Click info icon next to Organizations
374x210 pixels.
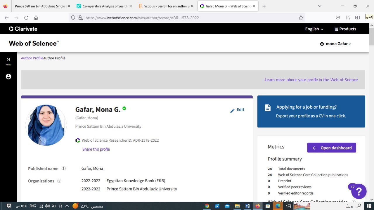pyautogui.click(x=59, y=181)
